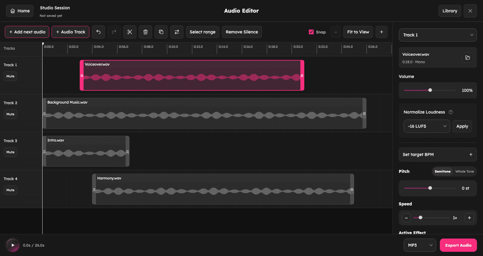Select Semitone pitch mode
Image resolution: width=483 pixels, height=256 pixels.
pyautogui.click(x=443, y=171)
